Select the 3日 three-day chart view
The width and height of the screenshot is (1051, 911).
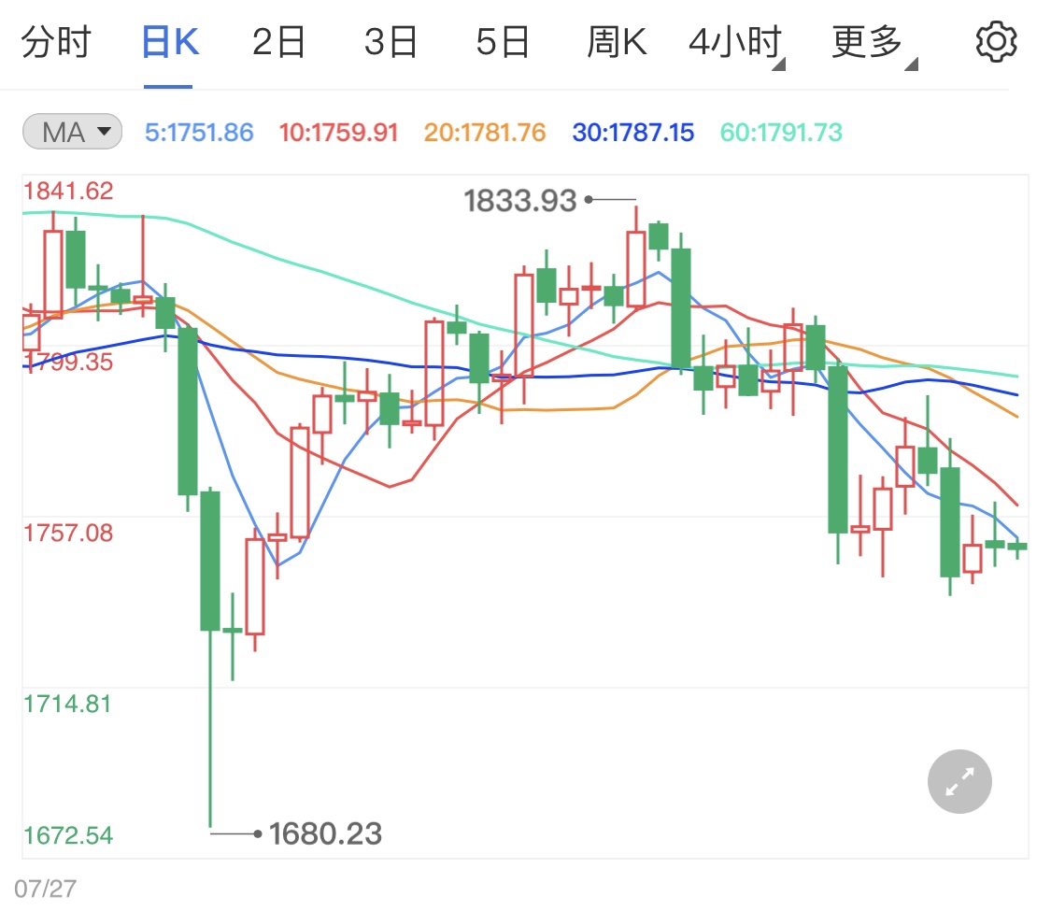[390, 41]
